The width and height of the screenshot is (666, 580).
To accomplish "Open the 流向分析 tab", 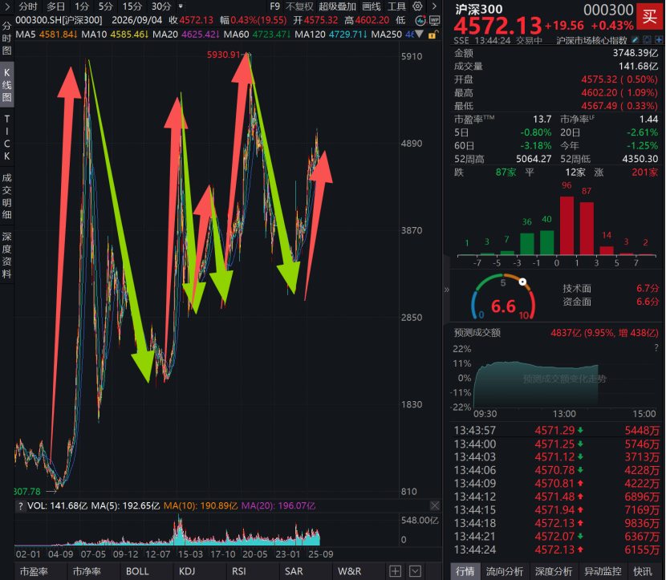I will 505,571.
